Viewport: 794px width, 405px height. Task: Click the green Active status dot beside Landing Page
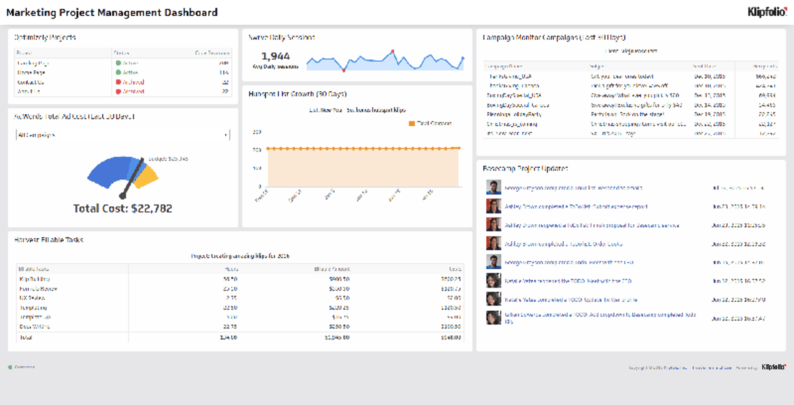tap(119, 63)
